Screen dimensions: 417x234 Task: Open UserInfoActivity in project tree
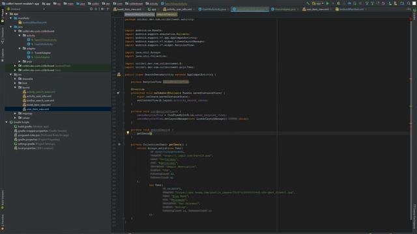click(x=40, y=44)
